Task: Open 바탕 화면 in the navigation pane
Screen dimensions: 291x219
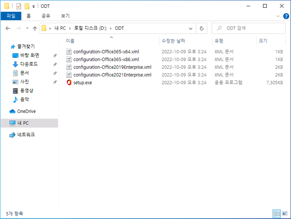Action: 30,55
